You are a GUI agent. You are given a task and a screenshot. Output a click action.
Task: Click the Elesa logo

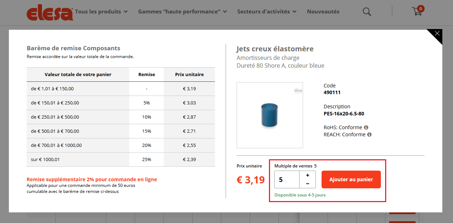click(50, 13)
